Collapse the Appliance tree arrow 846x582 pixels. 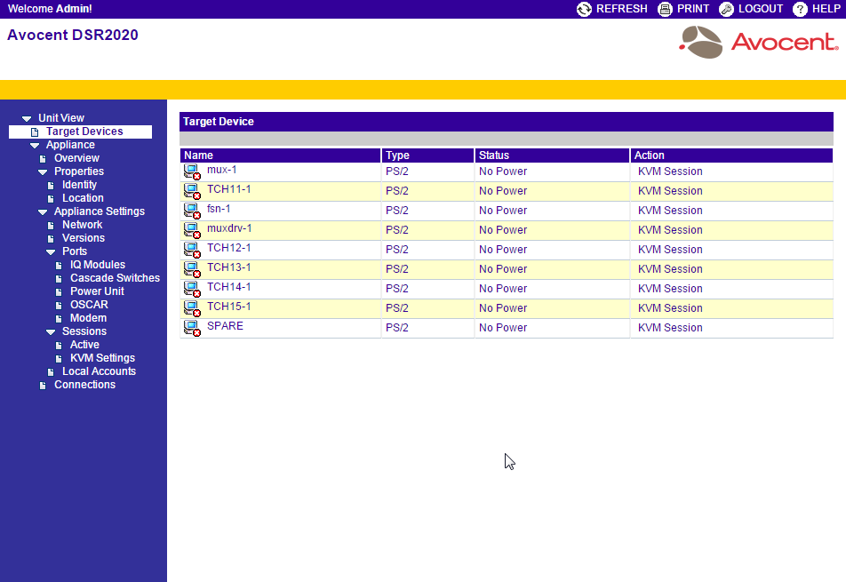pos(35,146)
